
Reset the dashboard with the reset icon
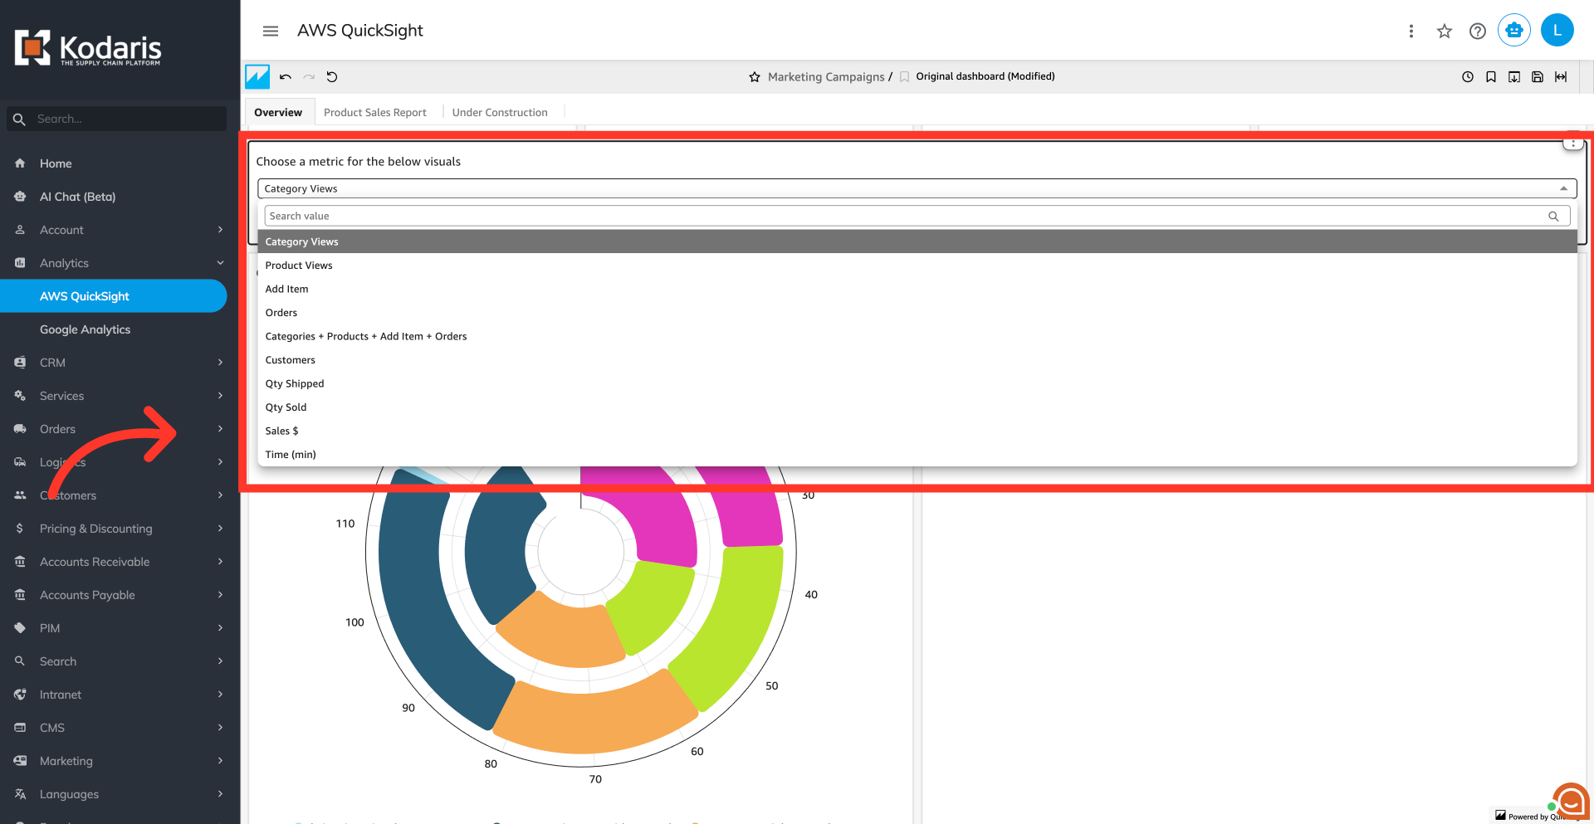click(x=332, y=76)
